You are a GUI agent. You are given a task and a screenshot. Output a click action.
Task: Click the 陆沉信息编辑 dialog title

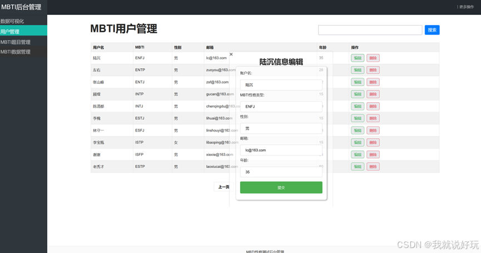pyautogui.click(x=281, y=62)
